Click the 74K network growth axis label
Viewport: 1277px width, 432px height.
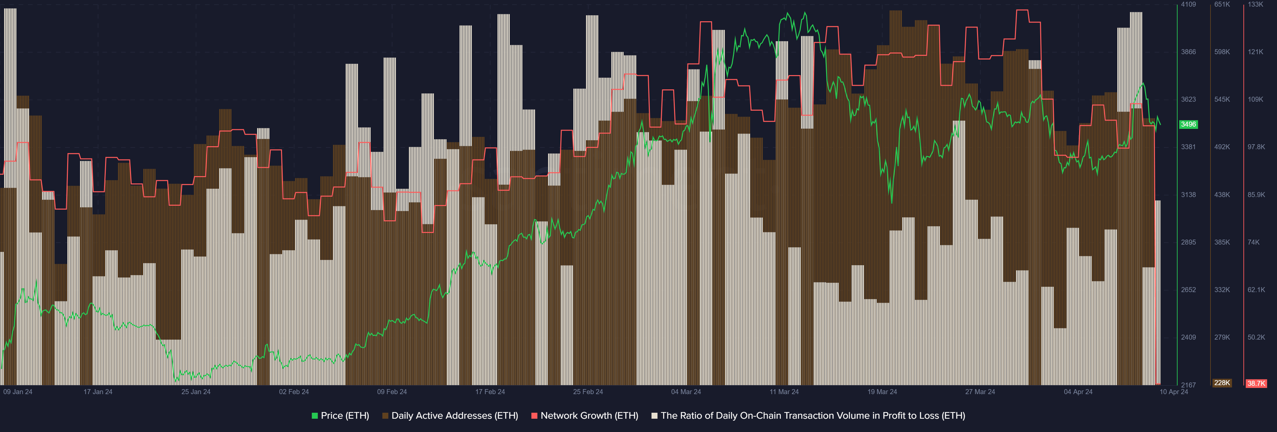point(1254,242)
